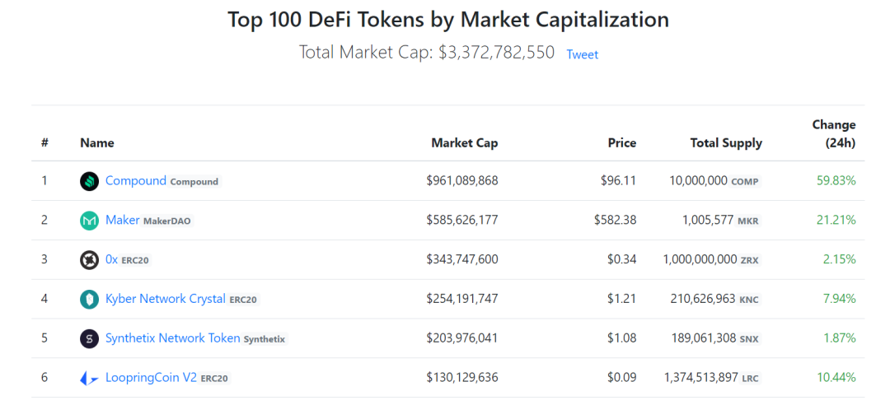Open the Compound token link

point(136,181)
